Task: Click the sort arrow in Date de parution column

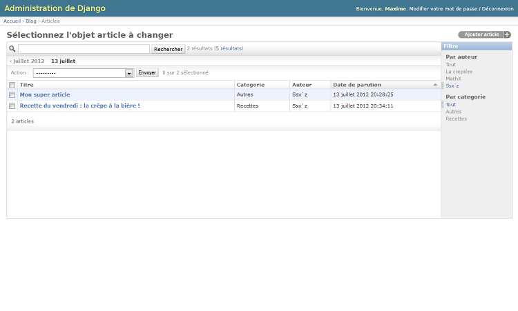Action: coord(435,85)
